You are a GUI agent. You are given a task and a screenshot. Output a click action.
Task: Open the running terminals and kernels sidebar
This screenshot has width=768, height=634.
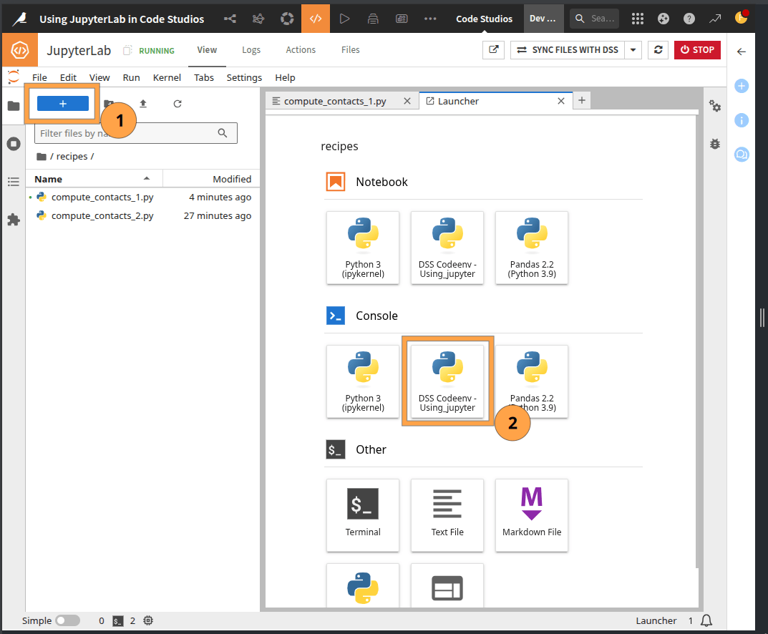14,144
